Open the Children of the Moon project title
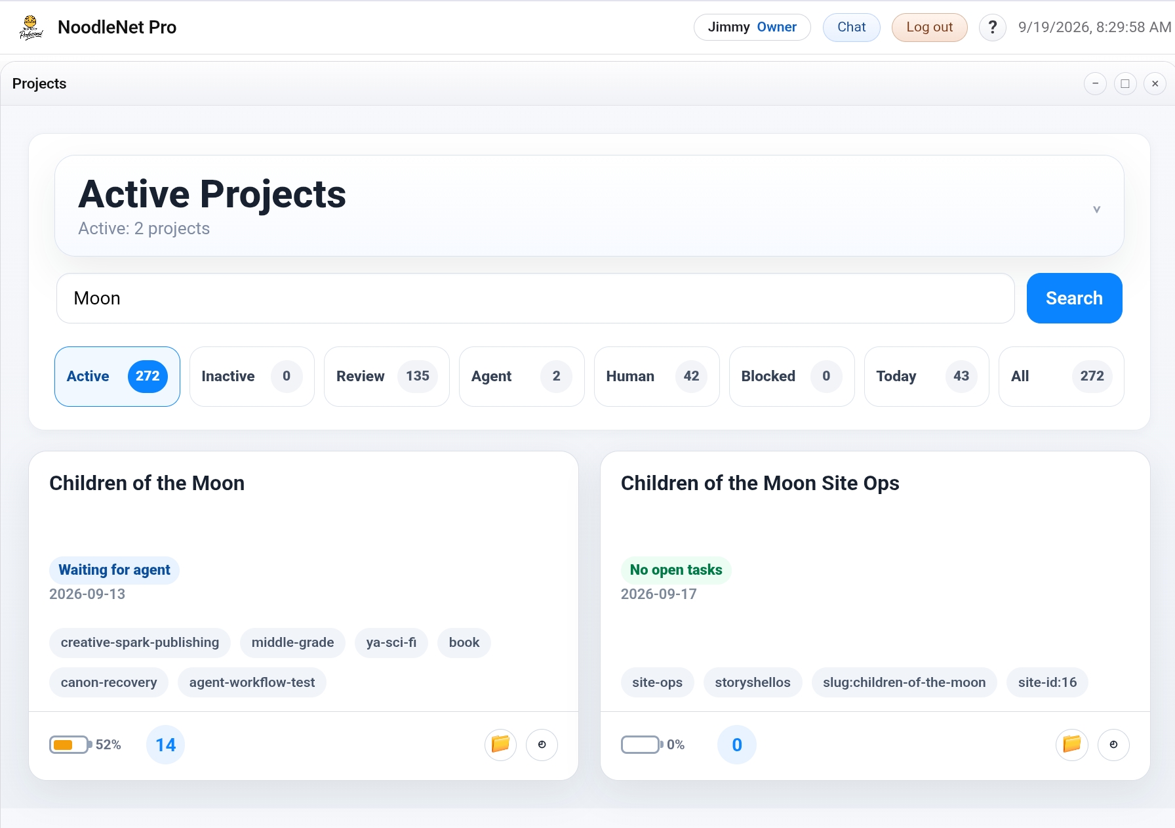This screenshot has width=1175, height=828. coord(147,484)
